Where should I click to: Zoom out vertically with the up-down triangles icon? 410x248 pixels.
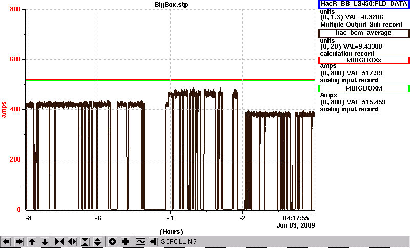[x=98, y=242]
